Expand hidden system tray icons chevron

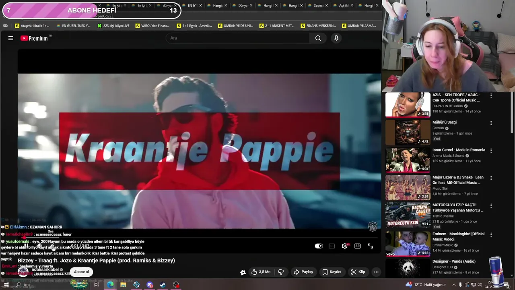454,285
